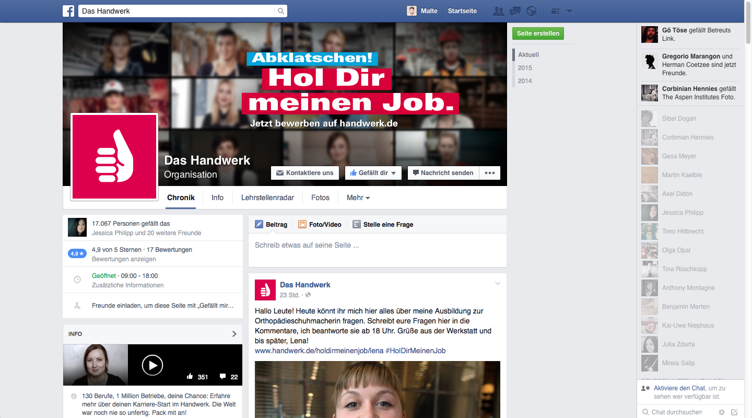Click Bewertungen anzeigen link
Viewport: 752px width, 418px height.
coord(124,259)
